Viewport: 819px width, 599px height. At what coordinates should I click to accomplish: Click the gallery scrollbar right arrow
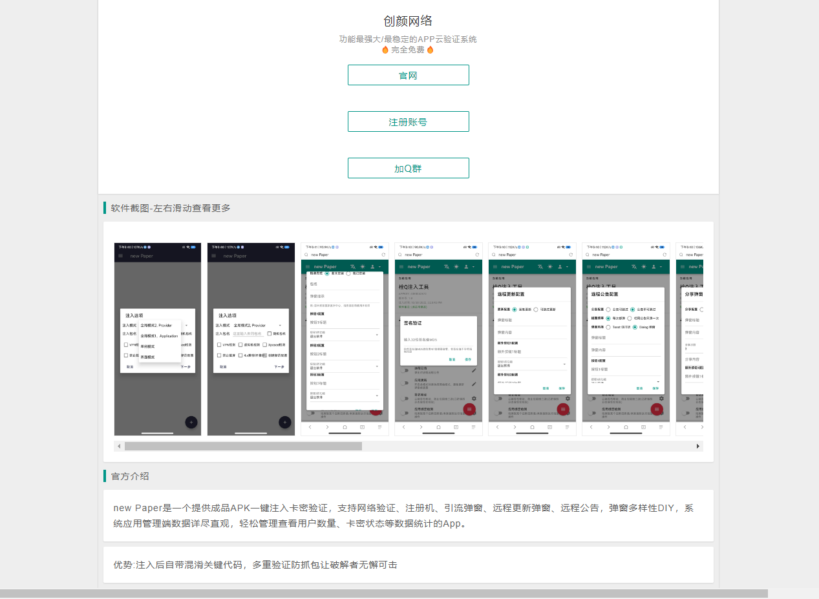[x=698, y=446]
